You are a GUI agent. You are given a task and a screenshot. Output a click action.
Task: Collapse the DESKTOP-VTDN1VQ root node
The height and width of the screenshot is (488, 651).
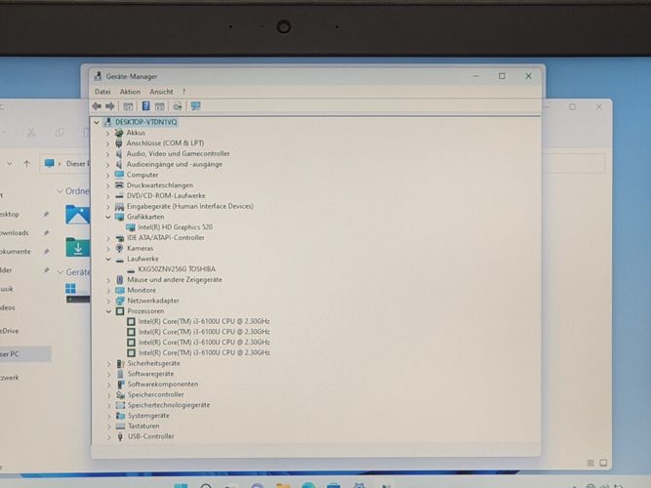pos(97,122)
